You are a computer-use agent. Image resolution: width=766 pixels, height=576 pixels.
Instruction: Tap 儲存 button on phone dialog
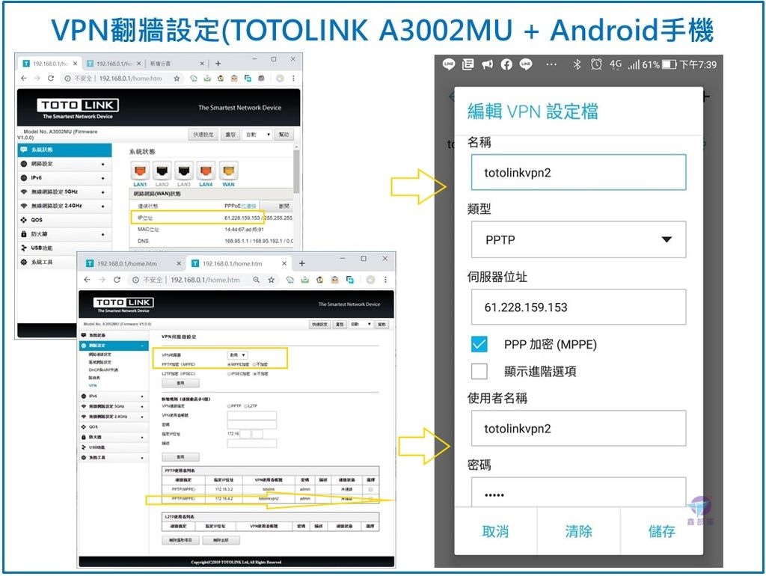[661, 531]
